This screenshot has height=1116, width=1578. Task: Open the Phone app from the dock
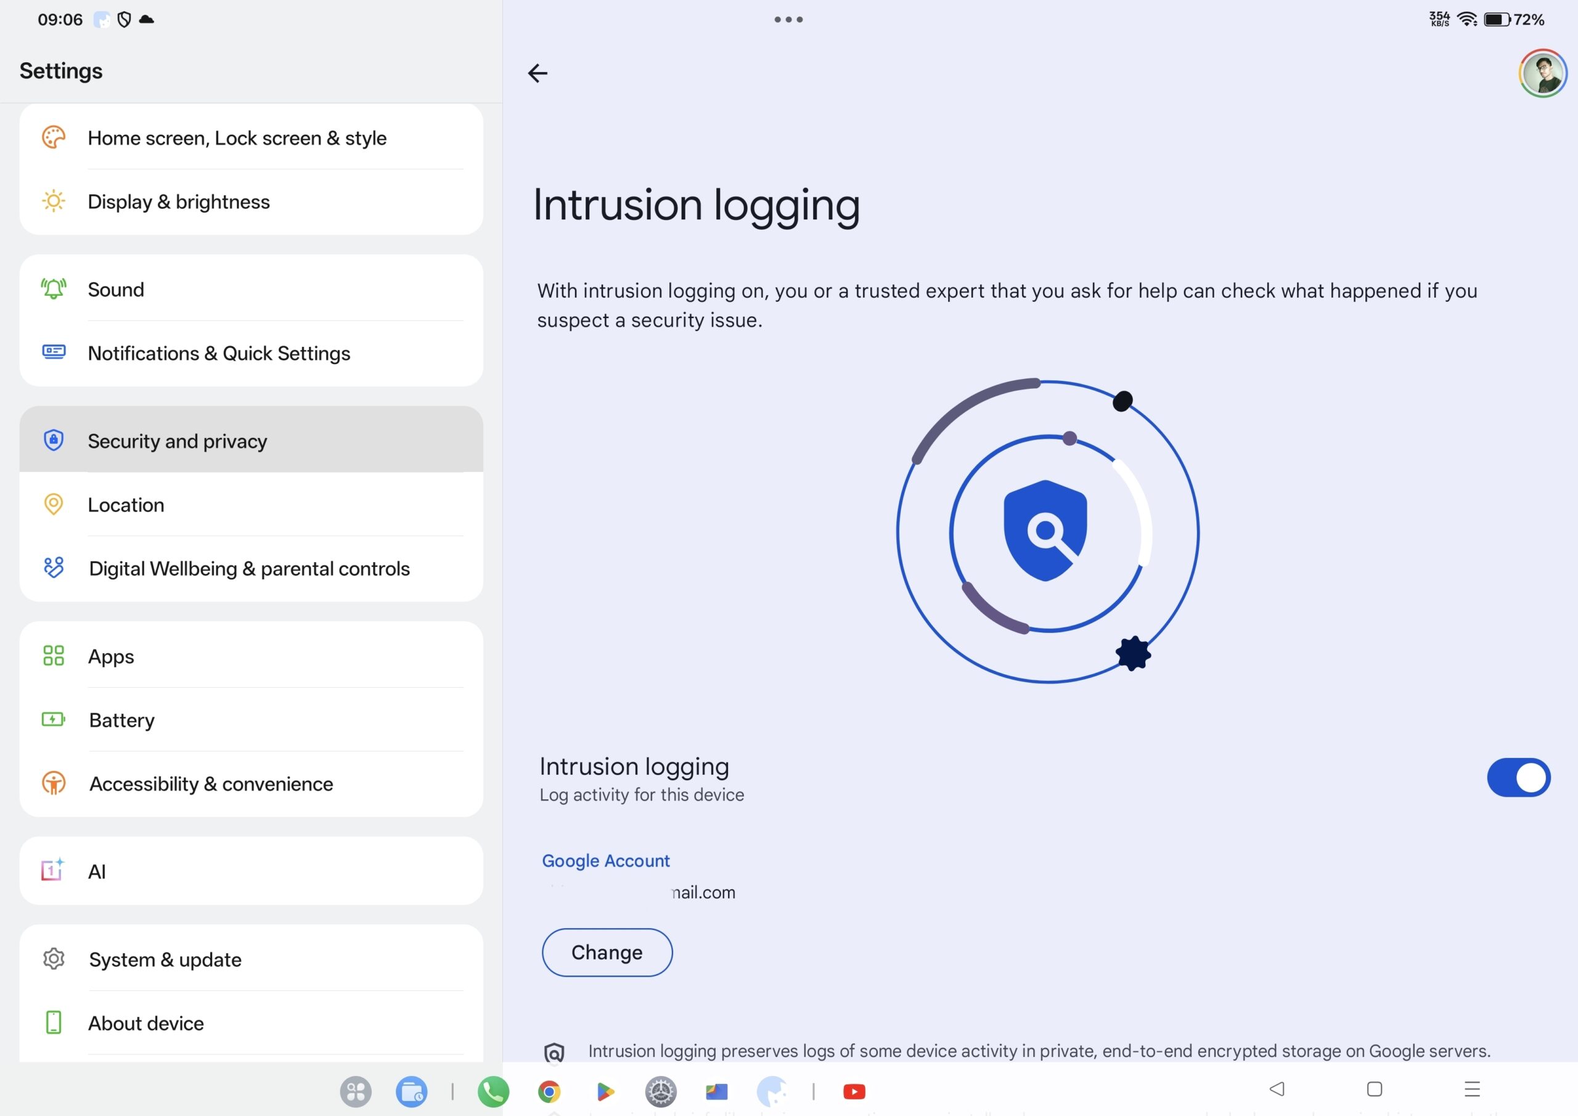[493, 1091]
